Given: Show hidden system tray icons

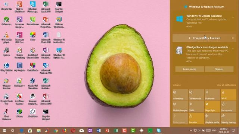Looking at the screenshot, I should [191, 131].
